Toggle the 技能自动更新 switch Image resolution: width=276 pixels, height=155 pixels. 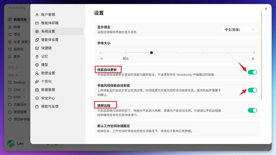pos(252,72)
